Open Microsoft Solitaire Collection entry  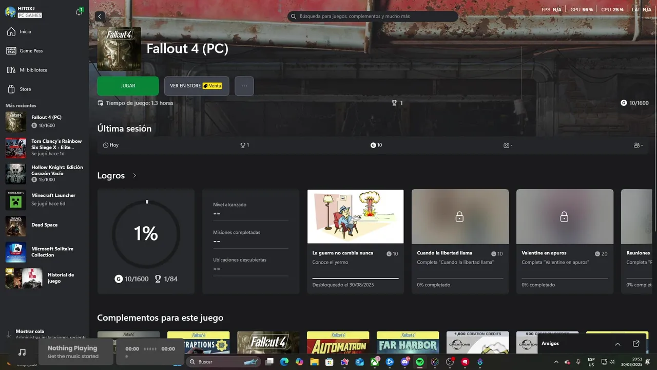click(44, 252)
